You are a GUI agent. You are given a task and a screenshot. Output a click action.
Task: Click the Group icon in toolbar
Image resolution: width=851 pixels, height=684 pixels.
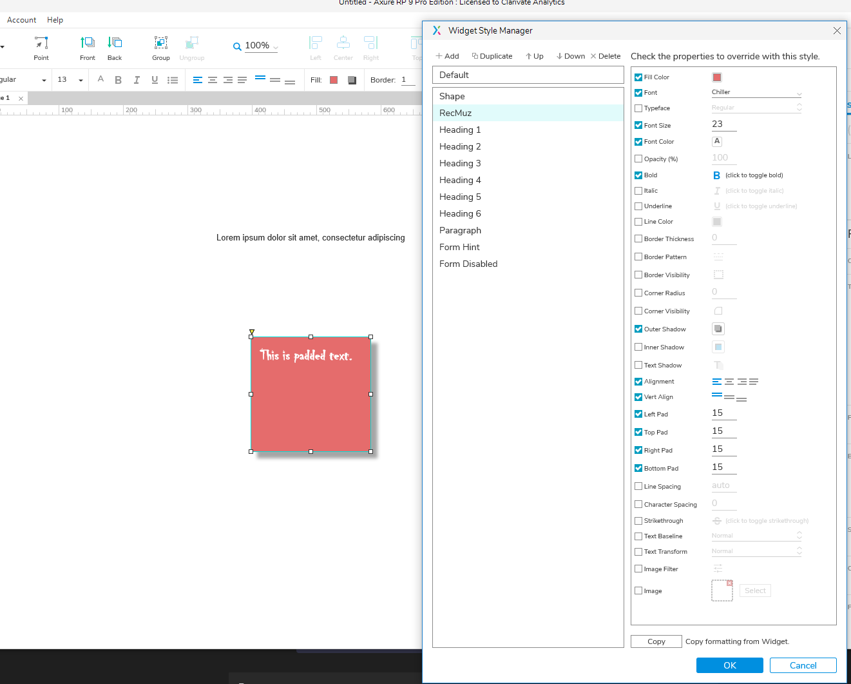pyautogui.click(x=161, y=43)
